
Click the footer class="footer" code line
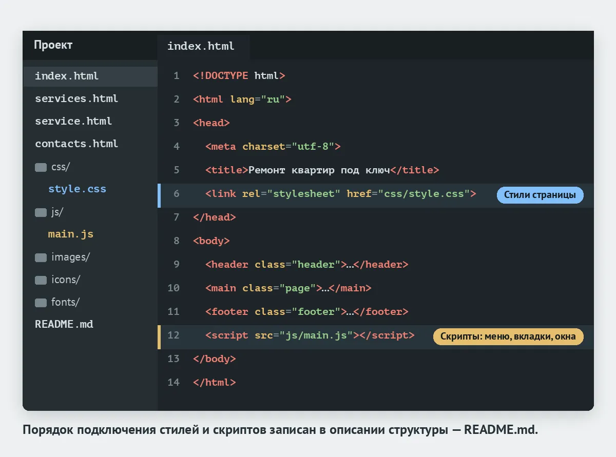coord(307,312)
